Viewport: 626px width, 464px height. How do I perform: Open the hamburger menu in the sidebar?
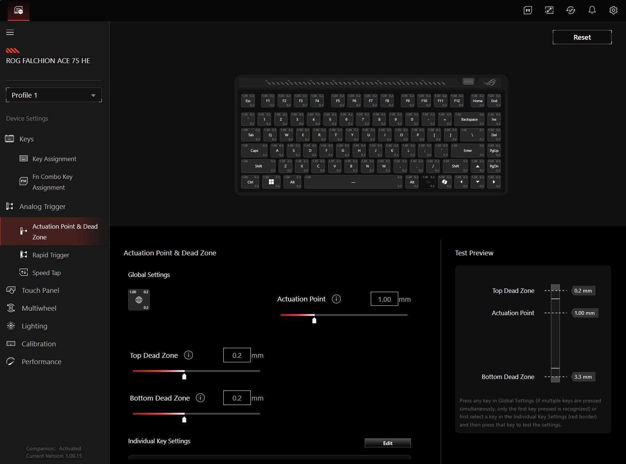tap(10, 33)
